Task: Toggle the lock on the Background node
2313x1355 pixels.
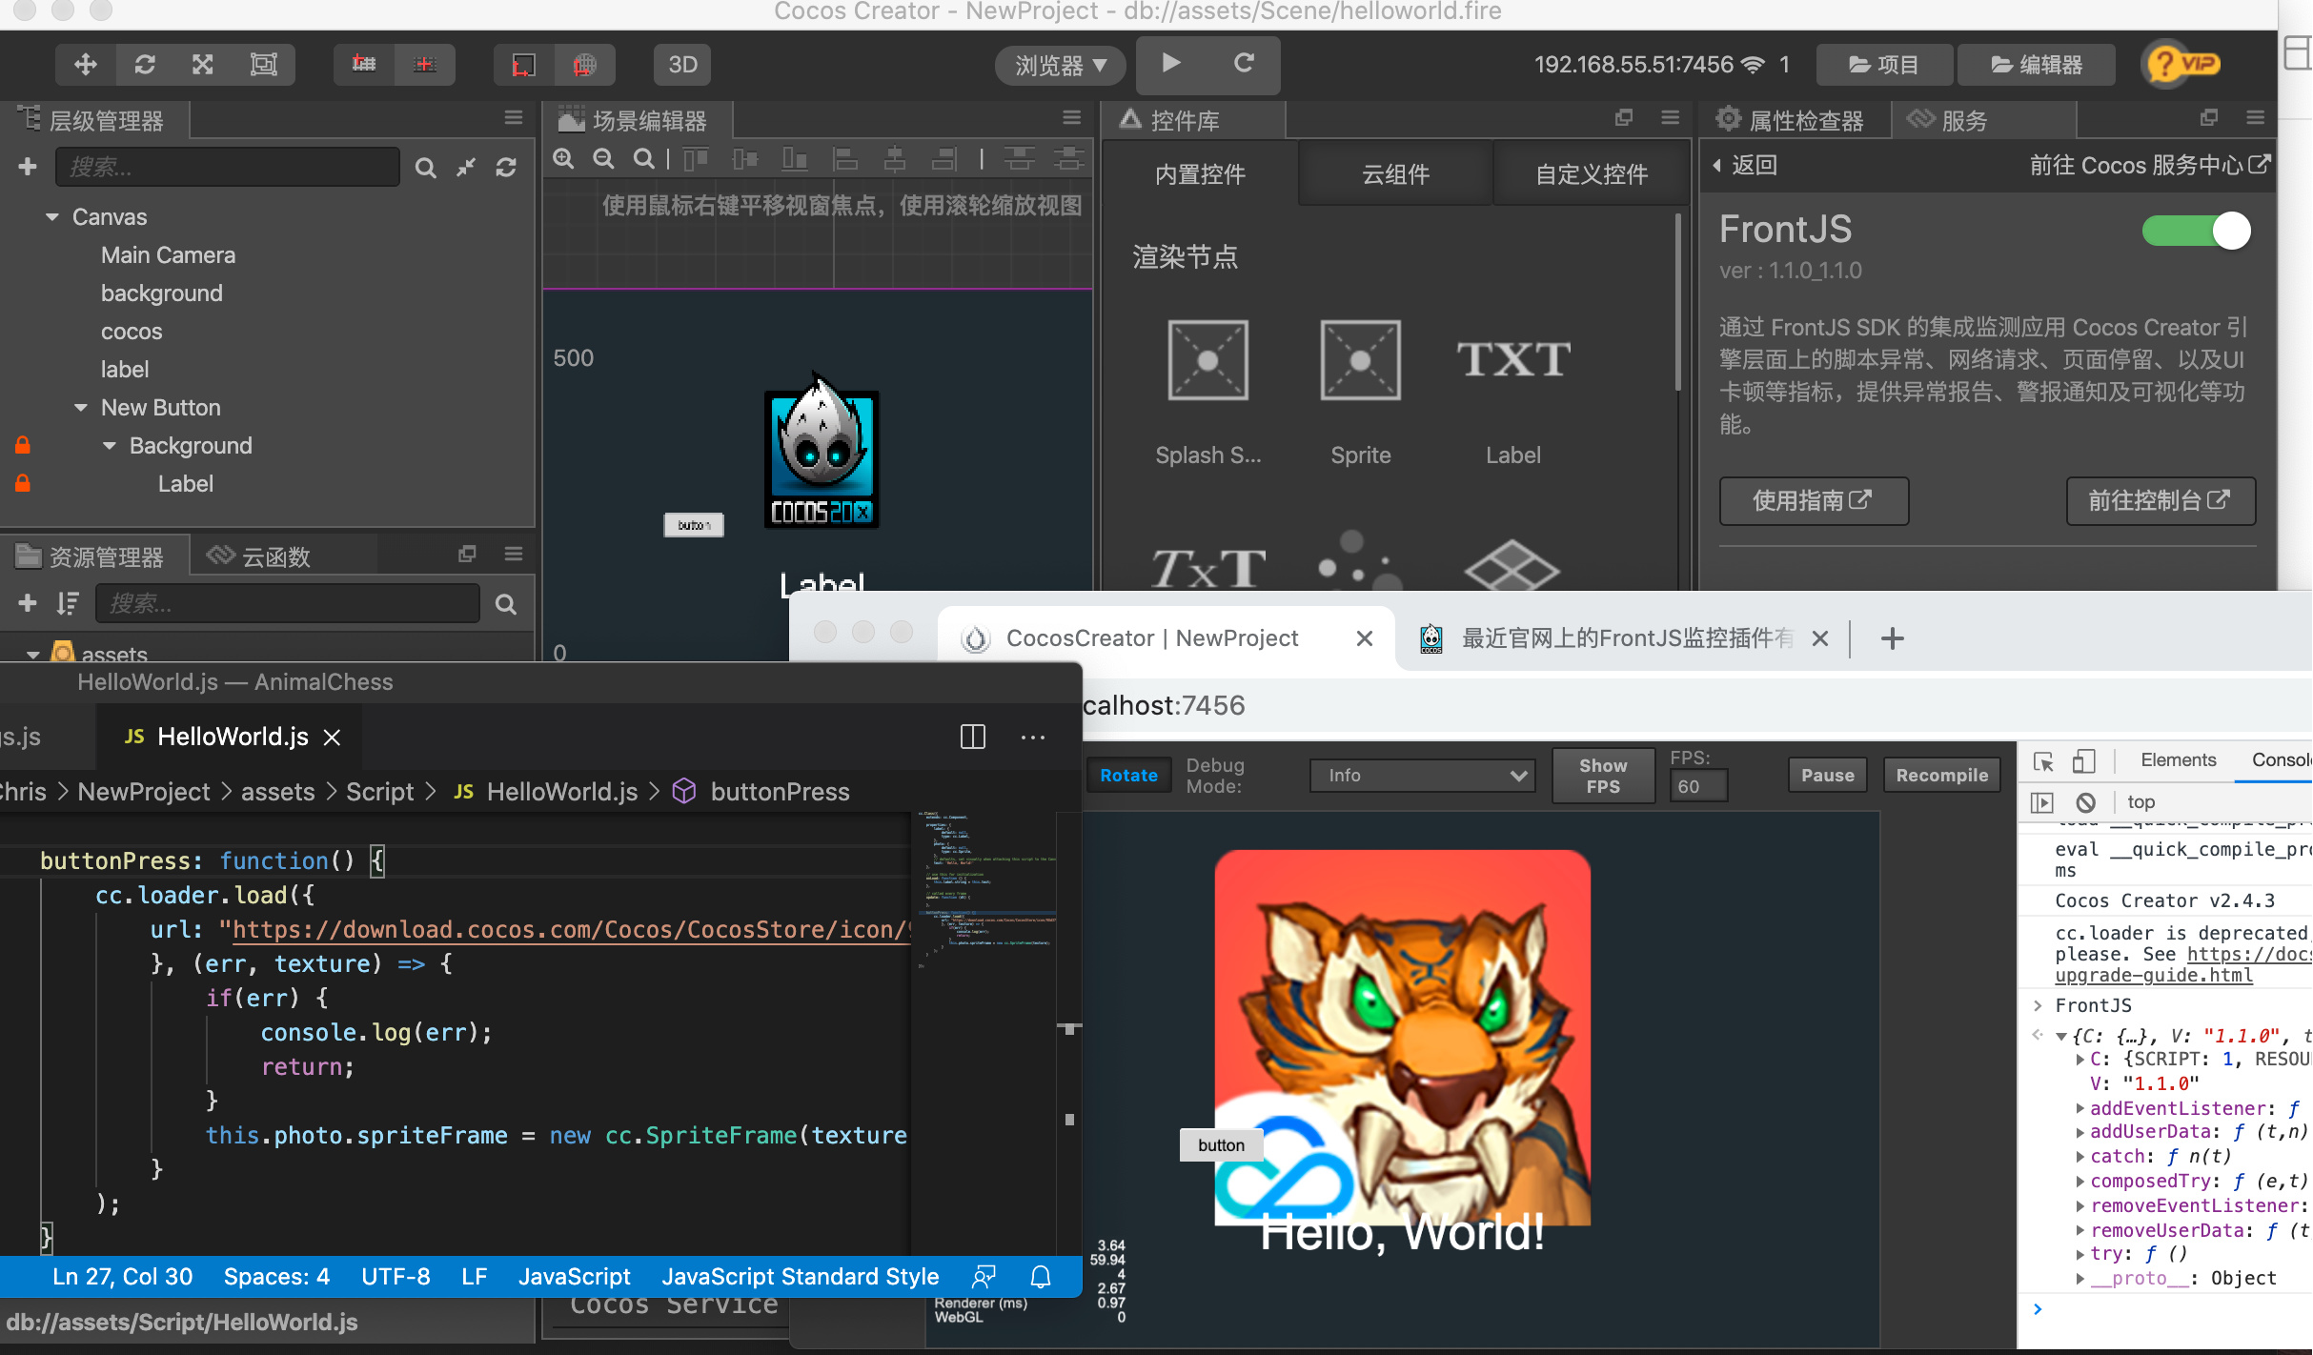Action: 23,445
